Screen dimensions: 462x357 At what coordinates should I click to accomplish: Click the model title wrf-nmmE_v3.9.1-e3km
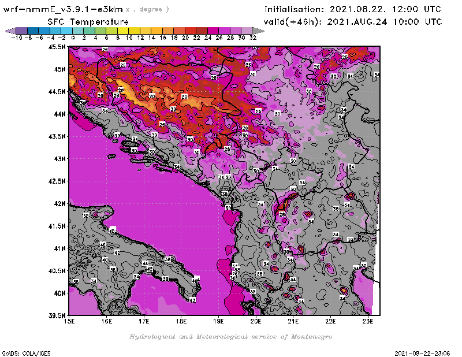[63, 9]
